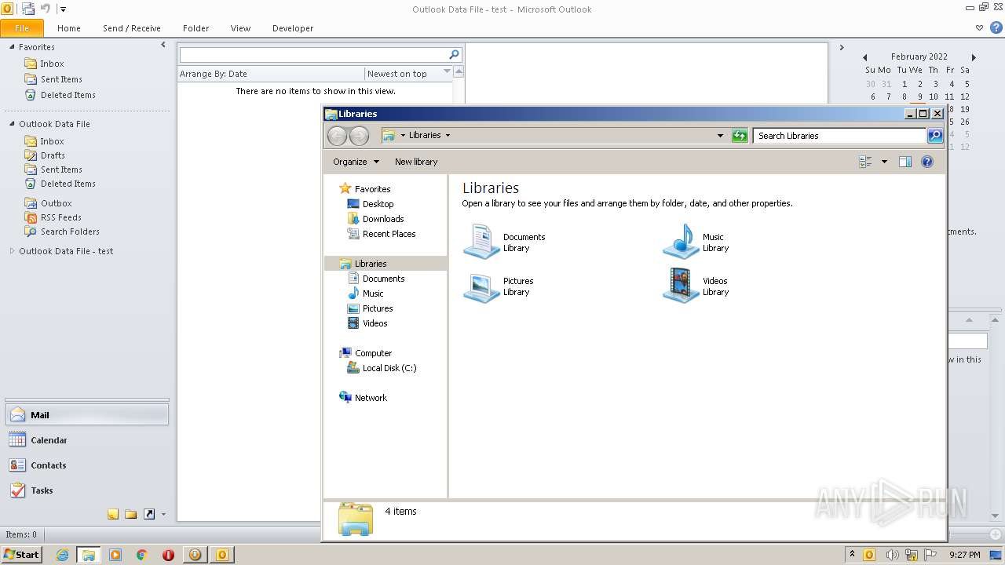This screenshot has height=565, width=1005.
Task: Click the magnifier icon in Outlook search box
Action: (454, 55)
